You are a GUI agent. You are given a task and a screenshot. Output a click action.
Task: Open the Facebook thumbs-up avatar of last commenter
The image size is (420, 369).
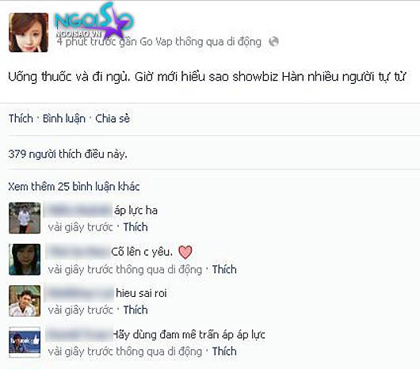[25, 342]
